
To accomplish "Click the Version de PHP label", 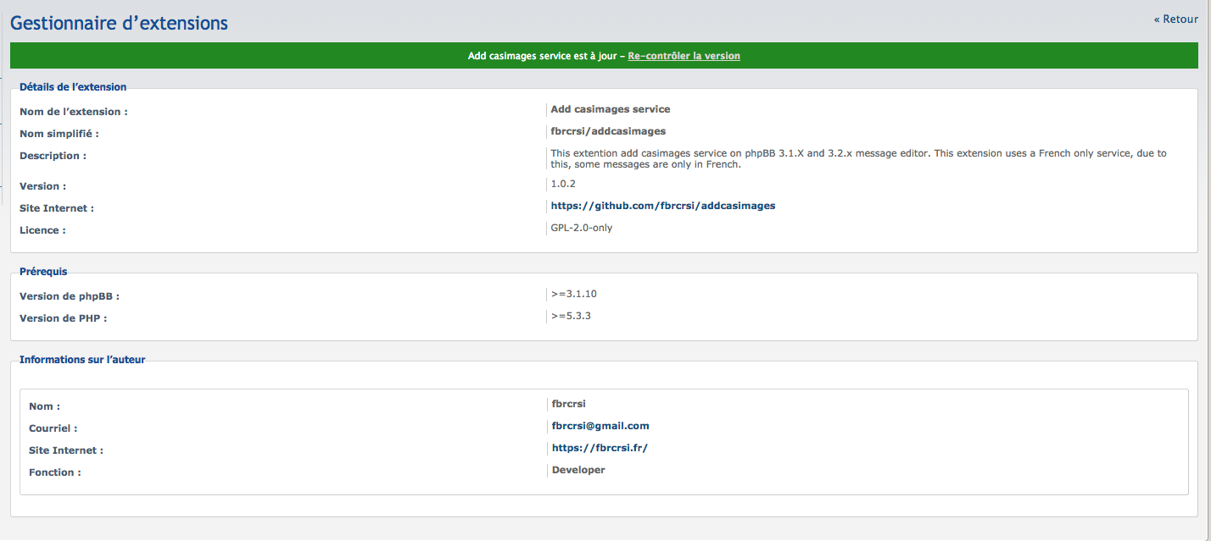I will pos(64,318).
